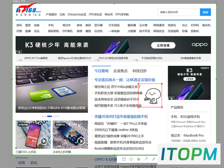Open the 笔记本 category in navigation
The height and width of the screenshot is (168, 224).
click(66, 25)
